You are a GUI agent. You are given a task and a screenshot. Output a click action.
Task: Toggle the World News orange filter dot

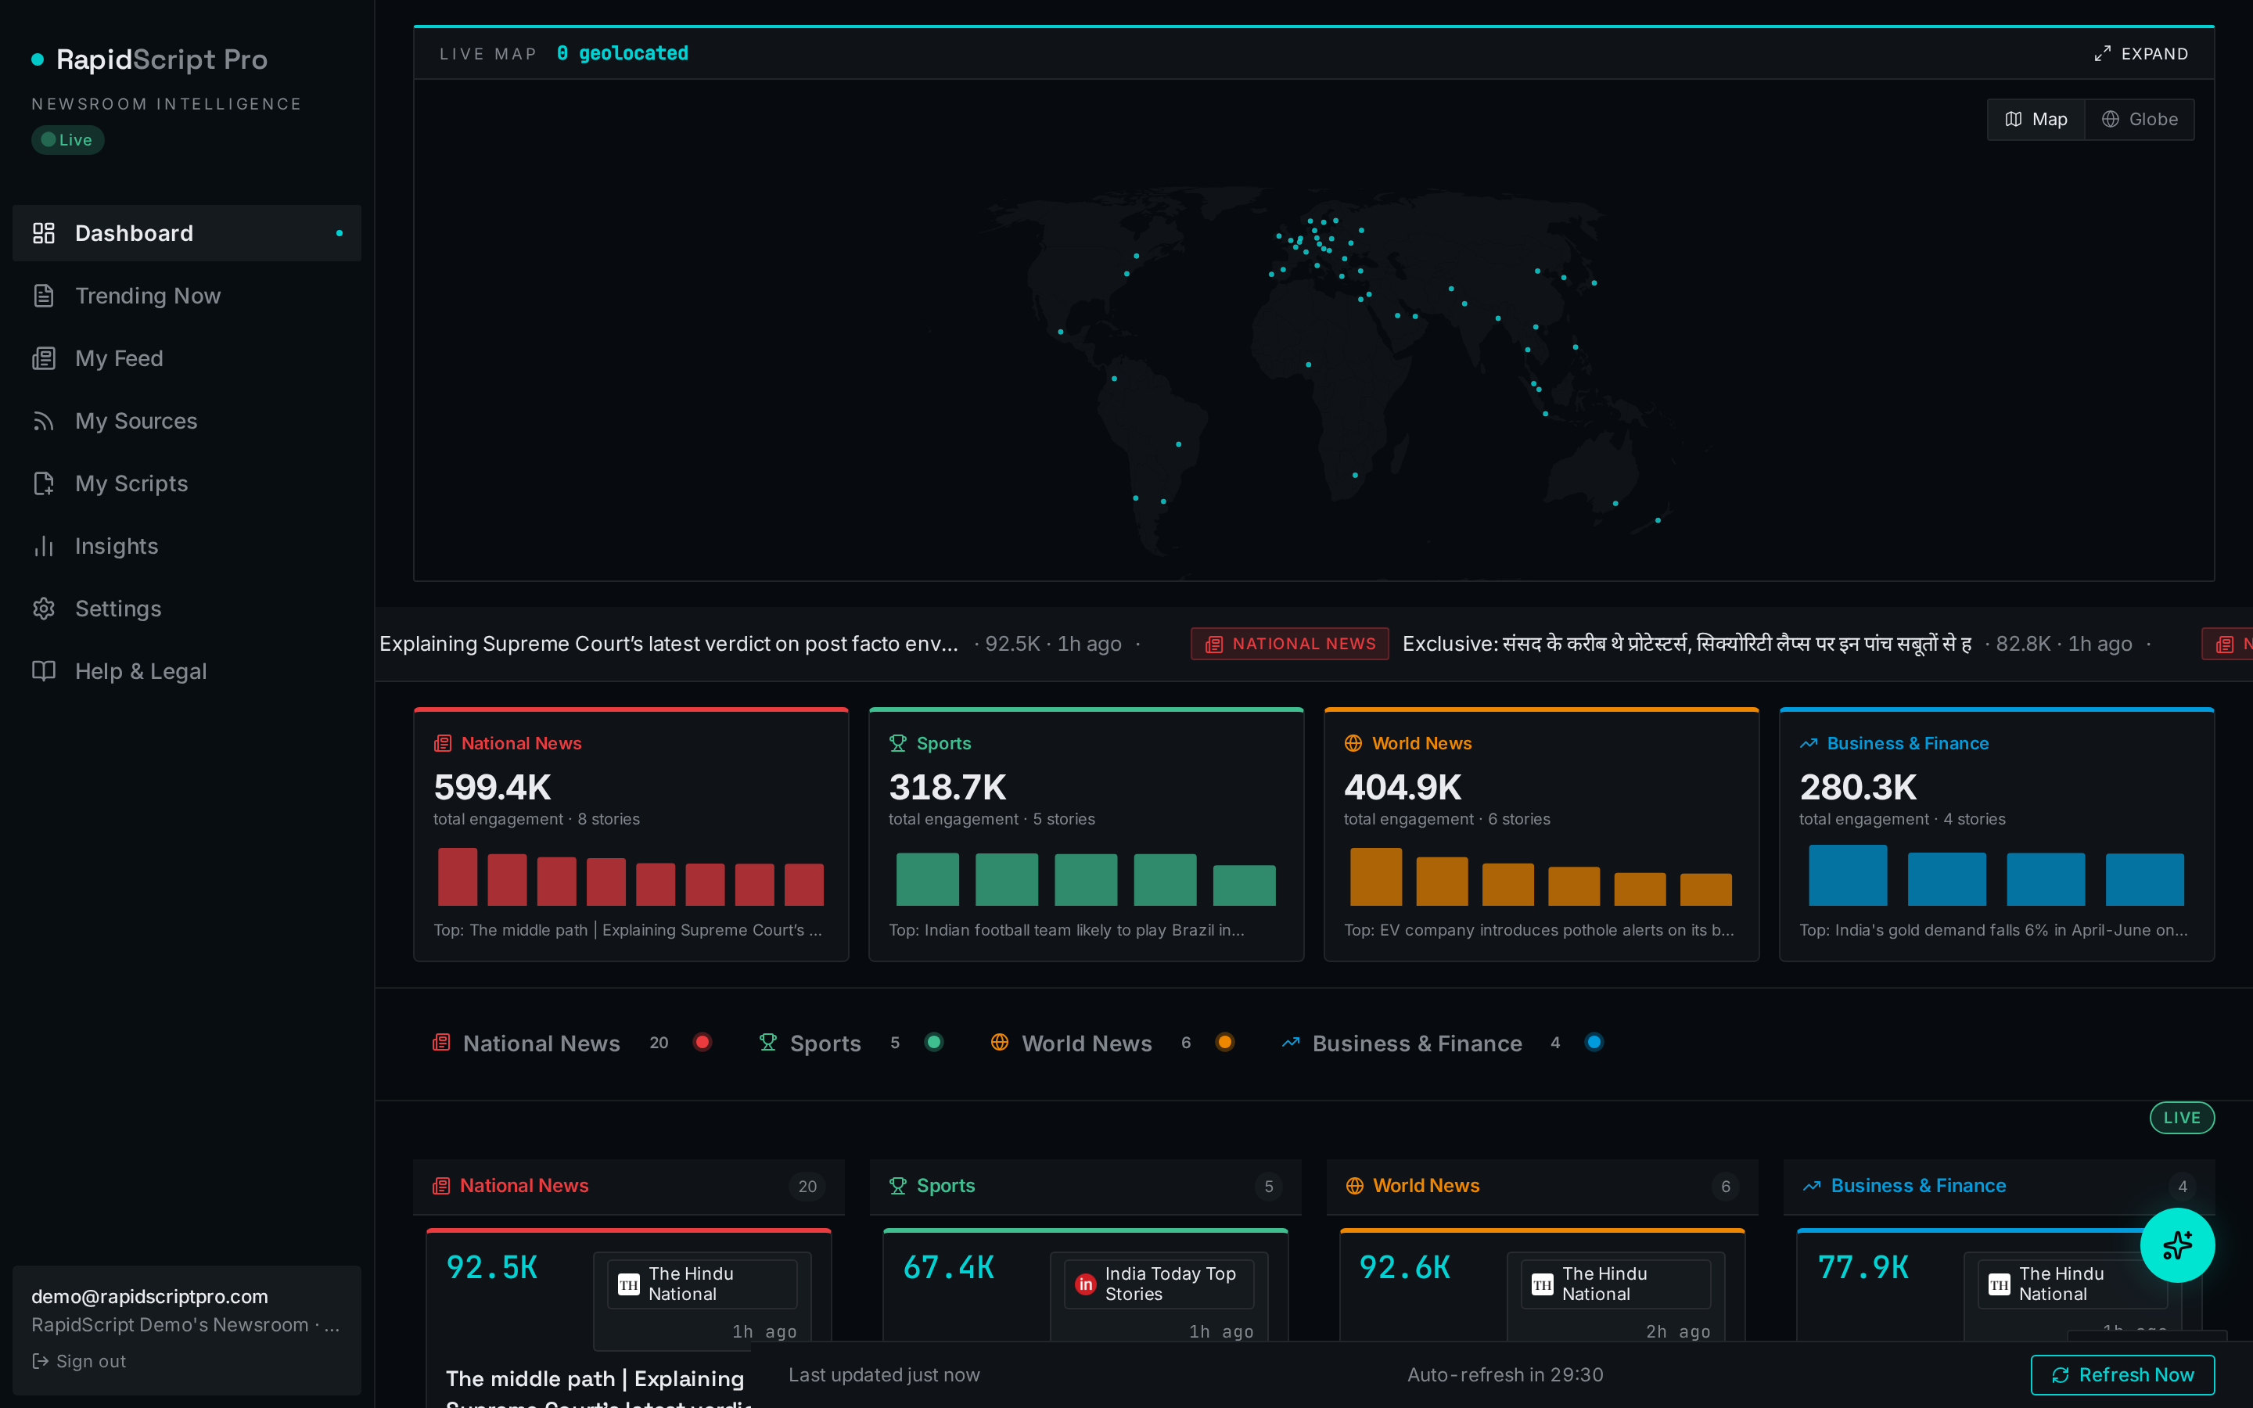point(1224,1042)
